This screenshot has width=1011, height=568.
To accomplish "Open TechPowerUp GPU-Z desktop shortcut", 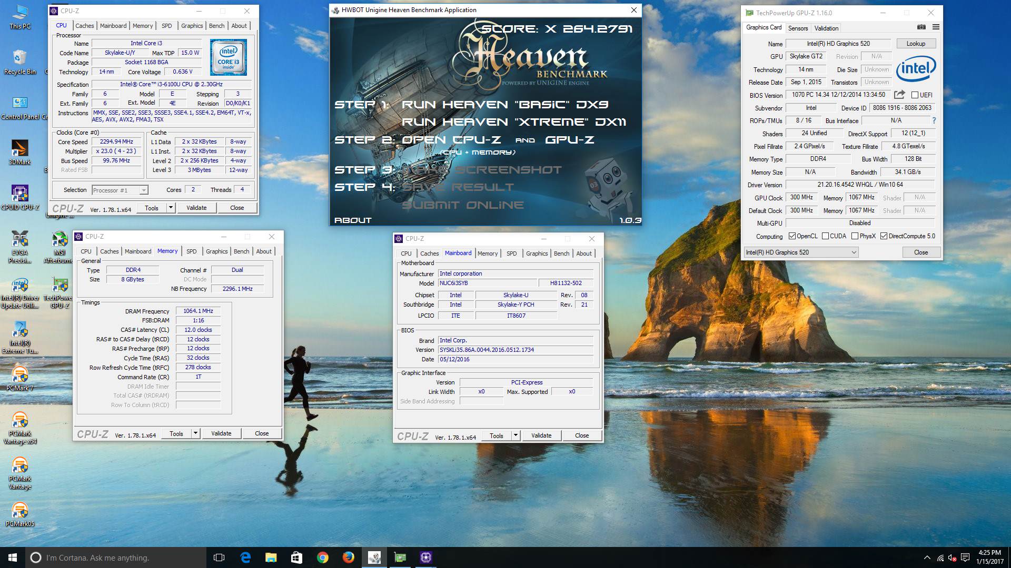I will (59, 293).
